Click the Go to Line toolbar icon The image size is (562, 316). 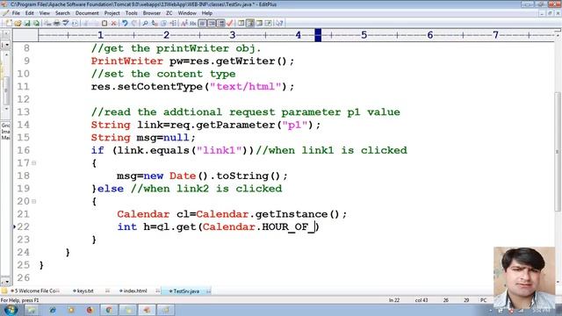click(173, 24)
